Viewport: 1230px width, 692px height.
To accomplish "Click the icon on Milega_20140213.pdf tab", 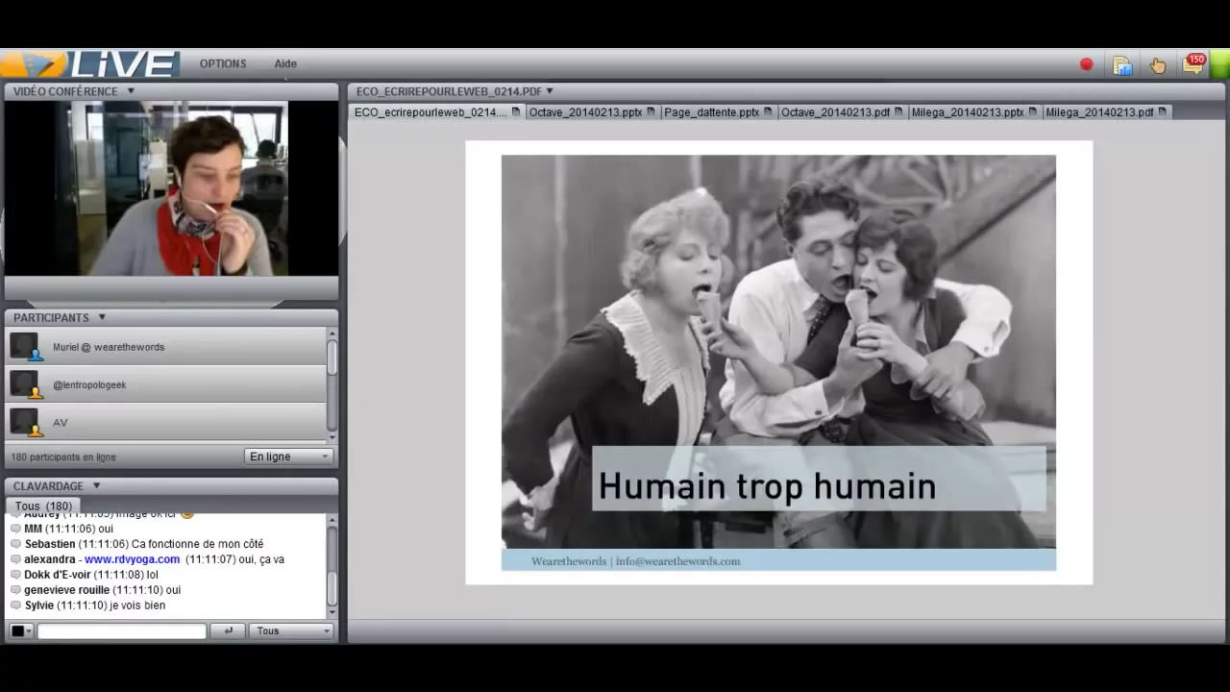I will coord(1163,112).
